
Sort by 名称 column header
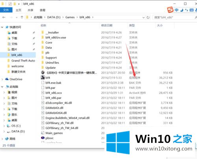tap(43, 25)
